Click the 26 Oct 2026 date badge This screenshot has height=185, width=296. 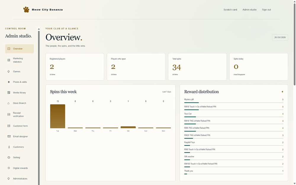tap(280, 37)
